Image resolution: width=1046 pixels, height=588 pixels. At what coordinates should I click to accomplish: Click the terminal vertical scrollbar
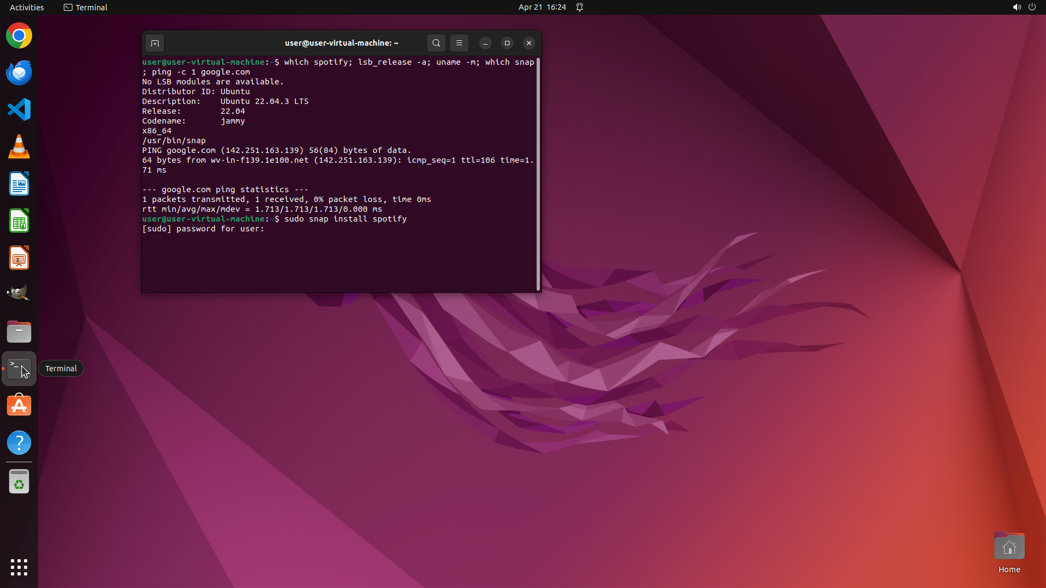[538, 174]
